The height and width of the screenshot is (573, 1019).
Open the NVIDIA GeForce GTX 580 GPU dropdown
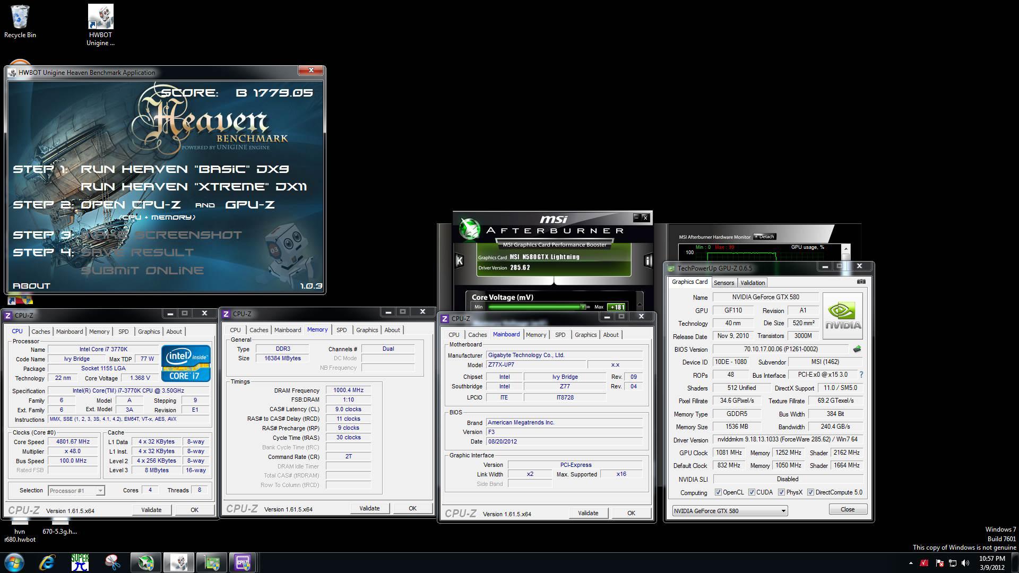tap(730, 511)
